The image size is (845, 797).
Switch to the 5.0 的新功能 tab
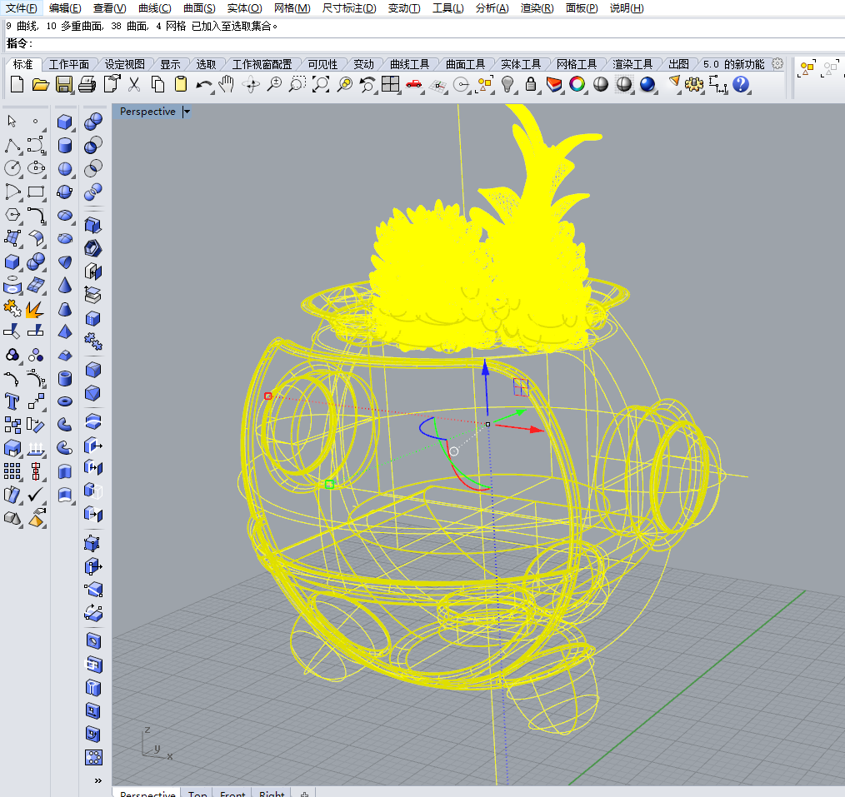pos(733,65)
